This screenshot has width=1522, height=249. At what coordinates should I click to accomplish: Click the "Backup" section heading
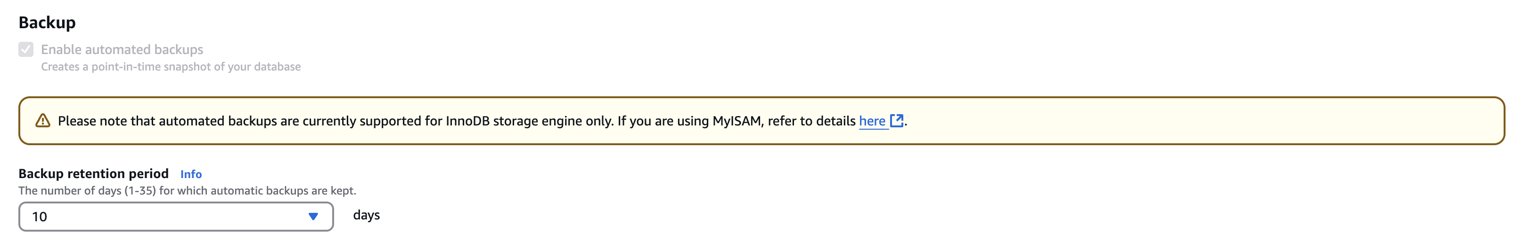47,23
